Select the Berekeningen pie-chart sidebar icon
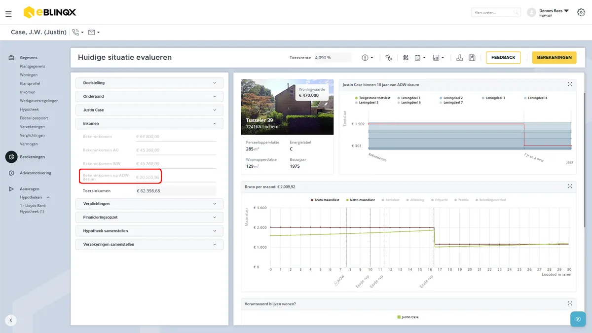 pyautogui.click(x=11, y=157)
